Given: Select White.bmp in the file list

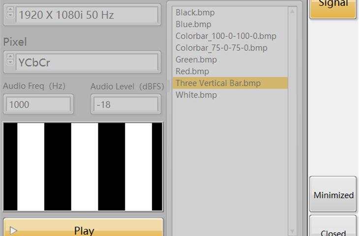Looking at the screenshot, I should click(x=230, y=95).
